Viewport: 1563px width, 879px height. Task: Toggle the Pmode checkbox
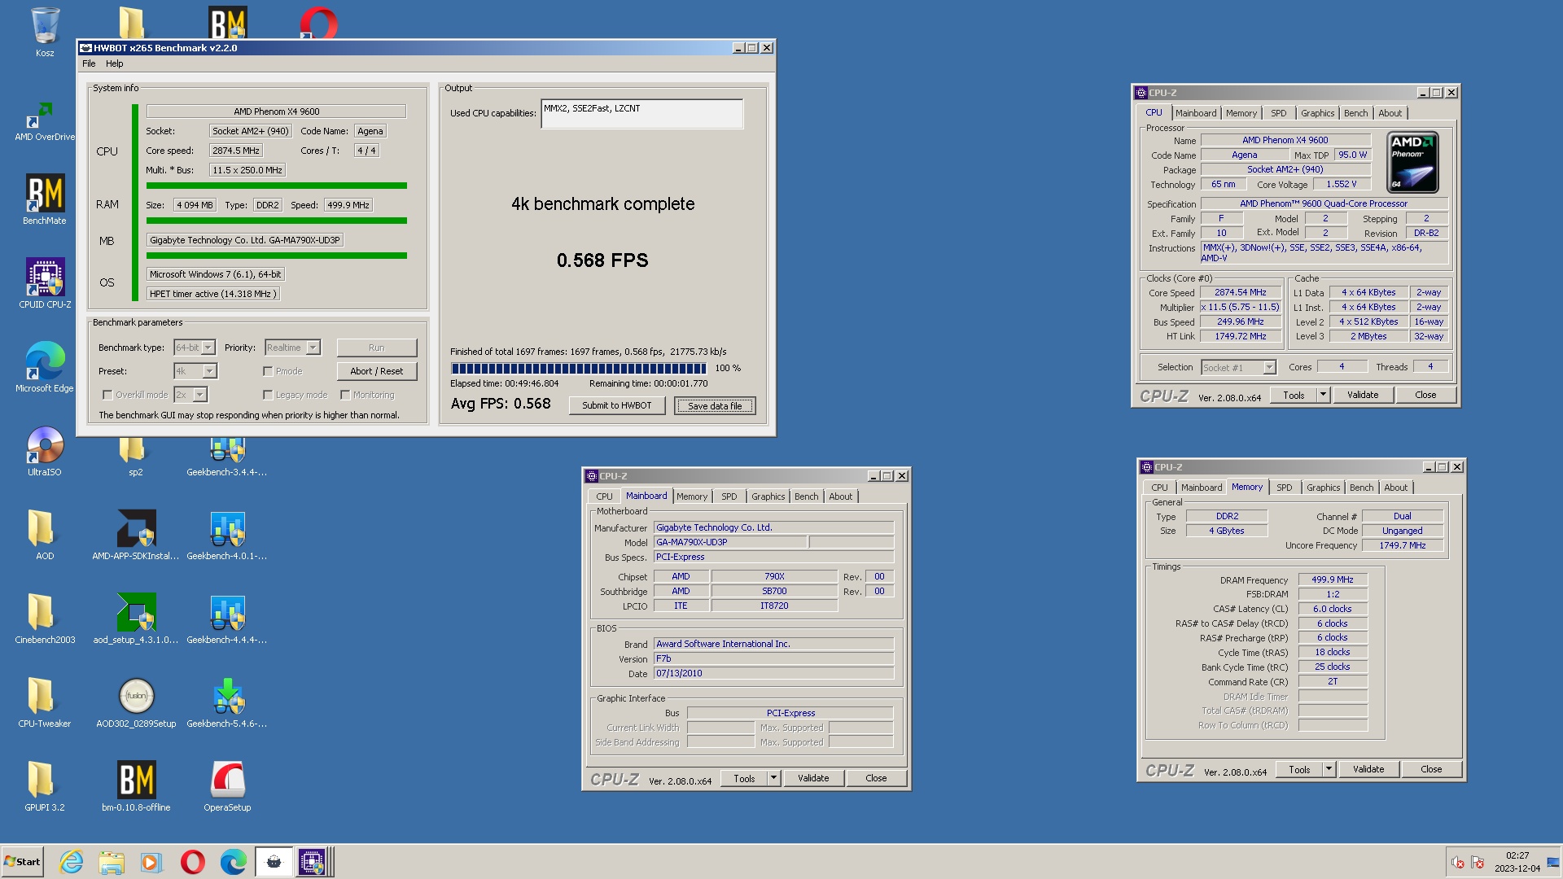tap(268, 371)
